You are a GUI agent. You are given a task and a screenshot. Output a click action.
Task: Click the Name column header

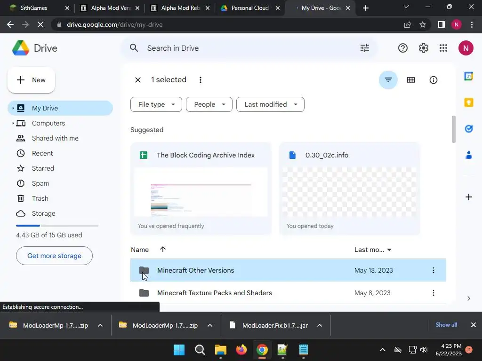(x=140, y=250)
